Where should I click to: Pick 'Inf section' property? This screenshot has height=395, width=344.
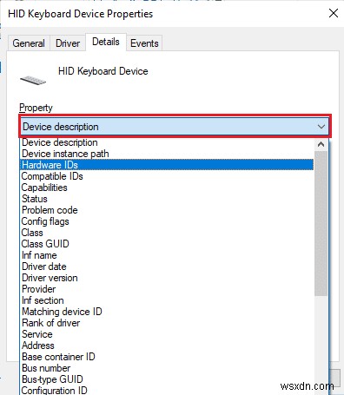pyautogui.click(x=167, y=300)
